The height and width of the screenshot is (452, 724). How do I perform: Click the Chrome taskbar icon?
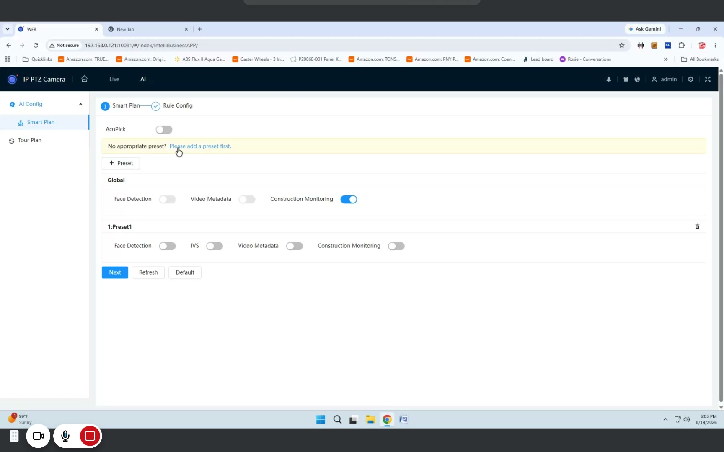coord(387,419)
